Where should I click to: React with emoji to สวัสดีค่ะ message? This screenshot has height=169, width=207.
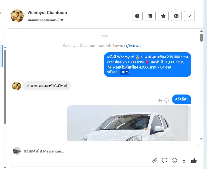click(x=167, y=100)
